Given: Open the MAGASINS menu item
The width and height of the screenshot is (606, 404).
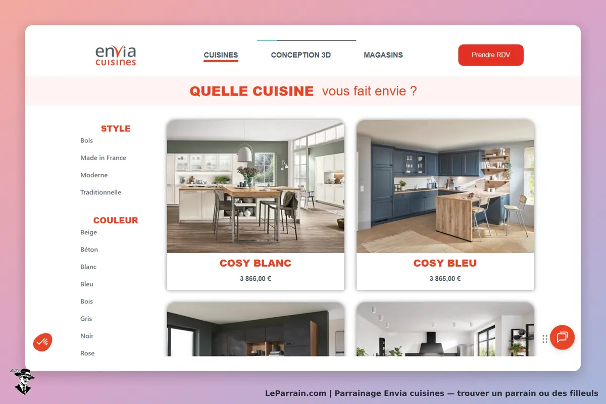Looking at the screenshot, I should (x=383, y=55).
